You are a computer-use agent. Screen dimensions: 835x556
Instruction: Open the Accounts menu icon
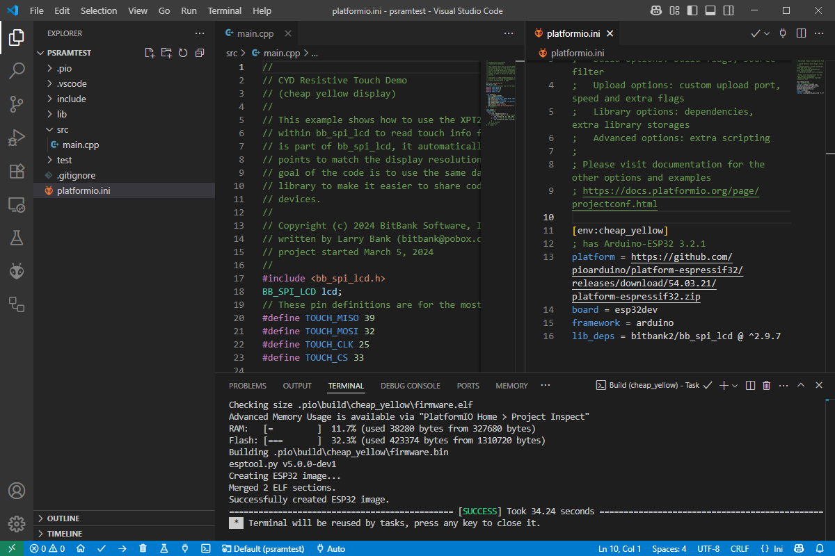[x=17, y=491]
